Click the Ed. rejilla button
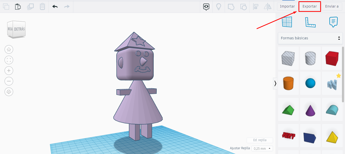Viewport: 345px width, 154px height. point(260,140)
